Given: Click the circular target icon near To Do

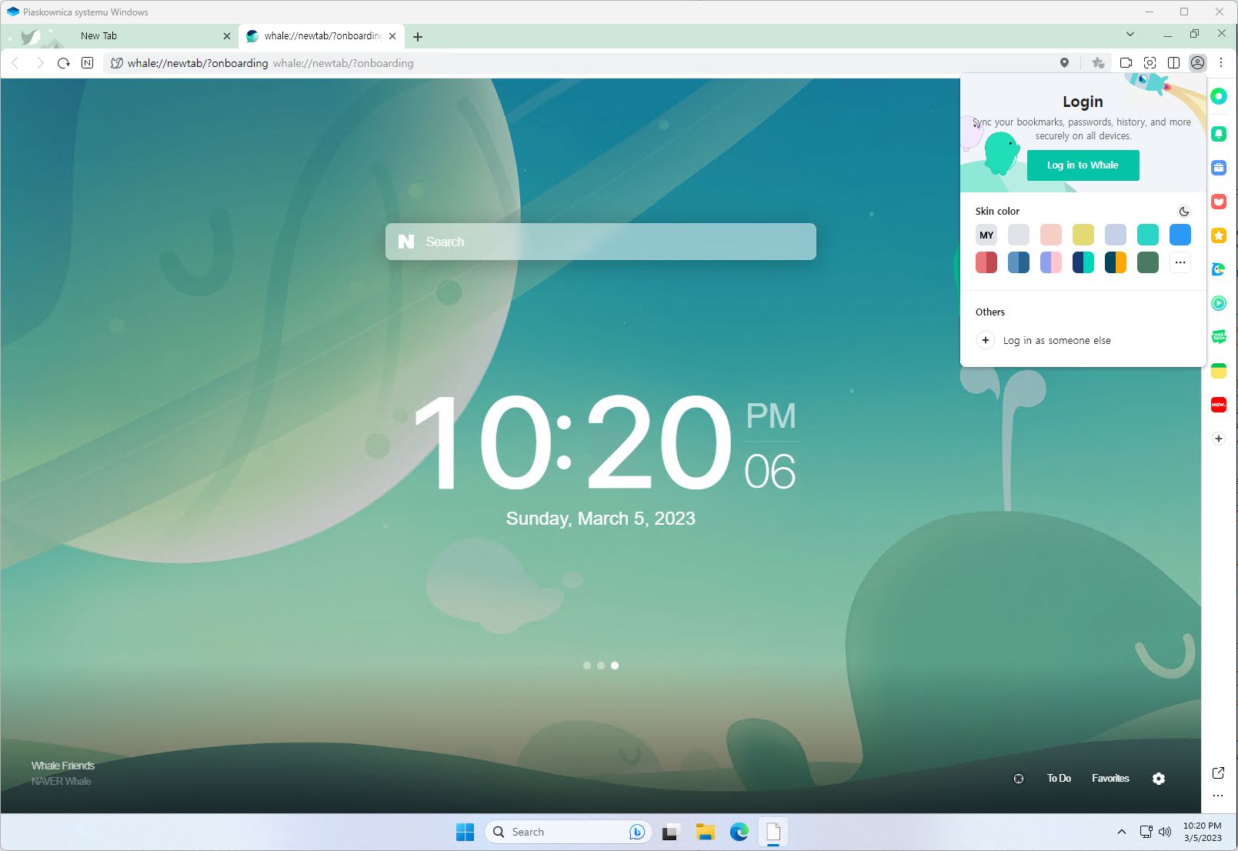Looking at the screenshot, I should 1019,779.
